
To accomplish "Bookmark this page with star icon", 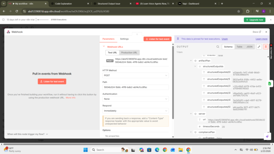I will pyautogui.click(x=239, y=11).
